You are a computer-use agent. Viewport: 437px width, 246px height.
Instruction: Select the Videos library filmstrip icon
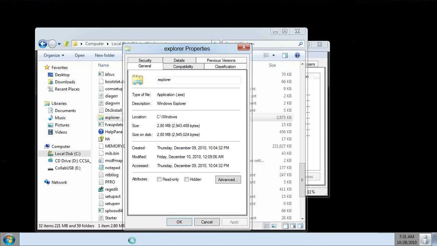(51, 132)
